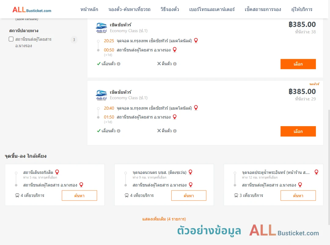Screen dimensions: 330x245
Task: Open map pin for 00:50 arrival station
Action: point(174,50)
